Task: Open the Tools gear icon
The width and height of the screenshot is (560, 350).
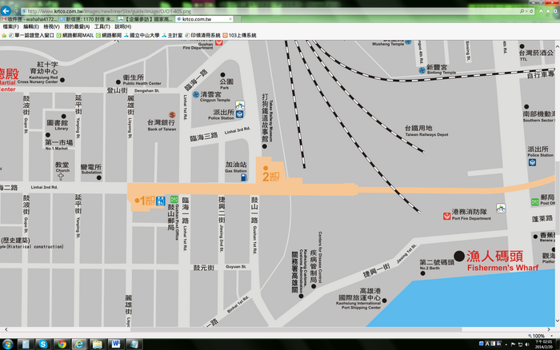Action: (x=555, y=11)
